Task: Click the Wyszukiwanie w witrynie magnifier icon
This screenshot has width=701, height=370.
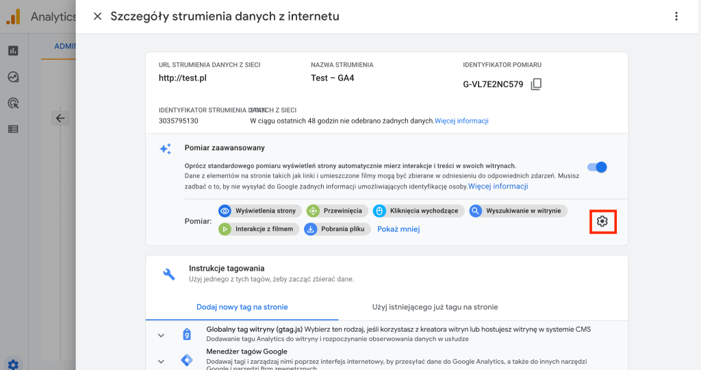Action: [476, 211]
